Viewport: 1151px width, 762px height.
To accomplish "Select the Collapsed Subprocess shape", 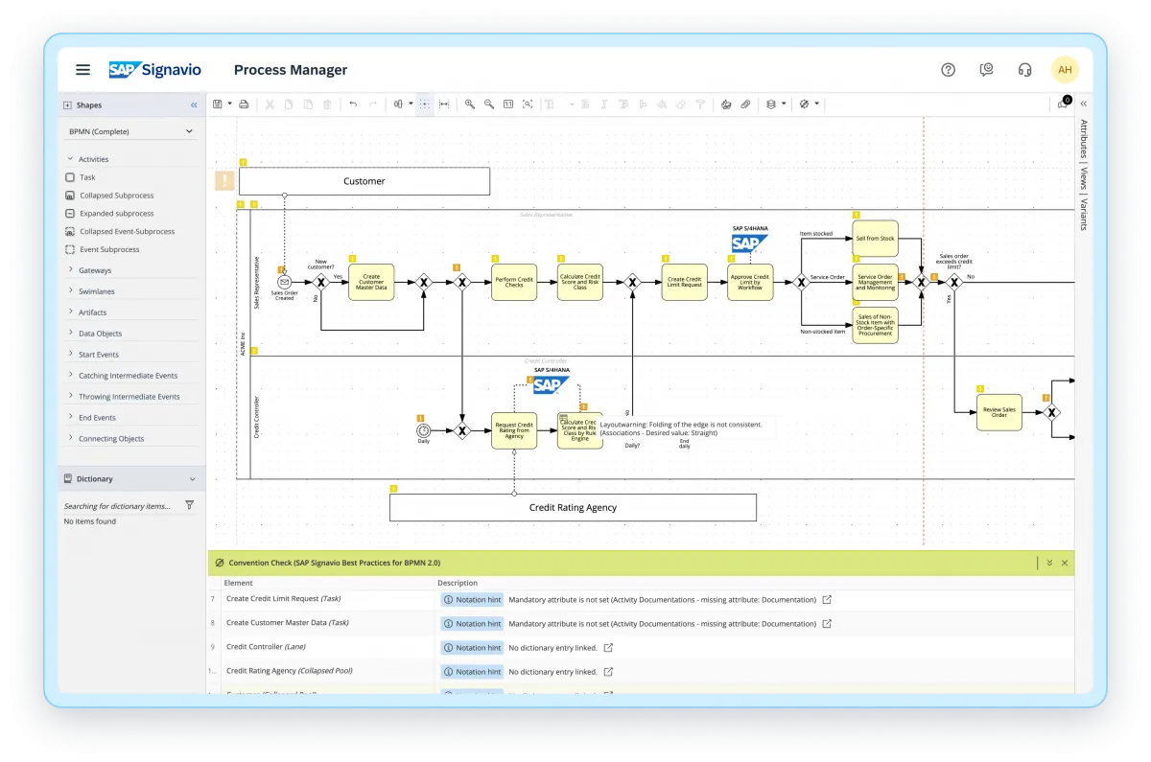I will pyautogui.click(x=108, y=196).
